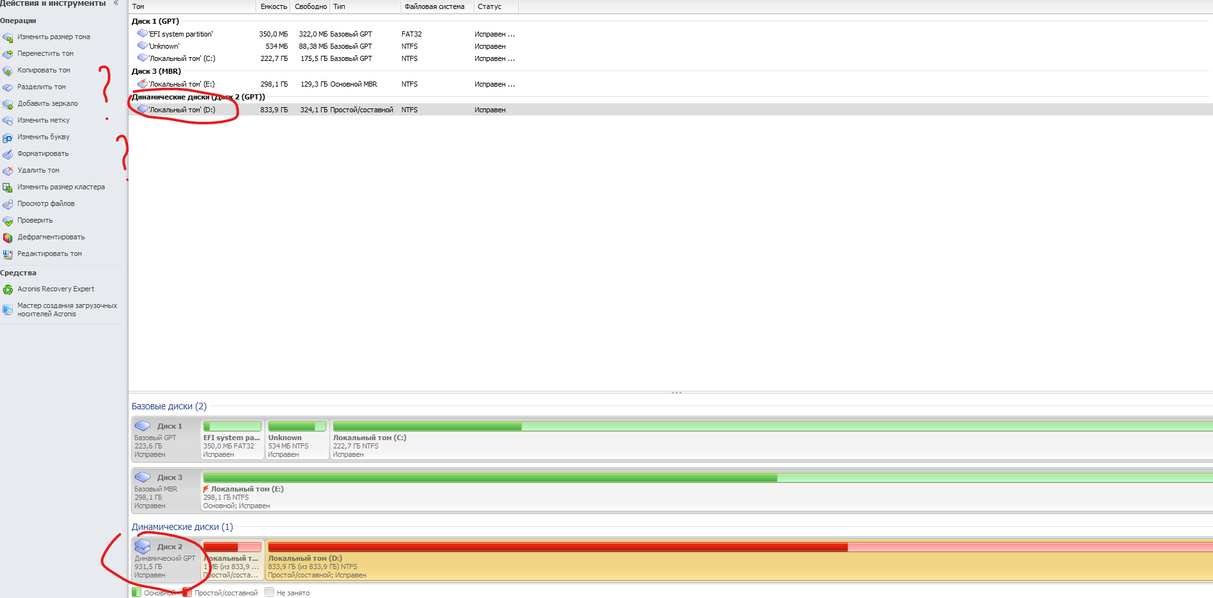Click the 'Изменить метку' icon
The width and height of the screenshot is (1213, 598).
click(x=8, y=121)
